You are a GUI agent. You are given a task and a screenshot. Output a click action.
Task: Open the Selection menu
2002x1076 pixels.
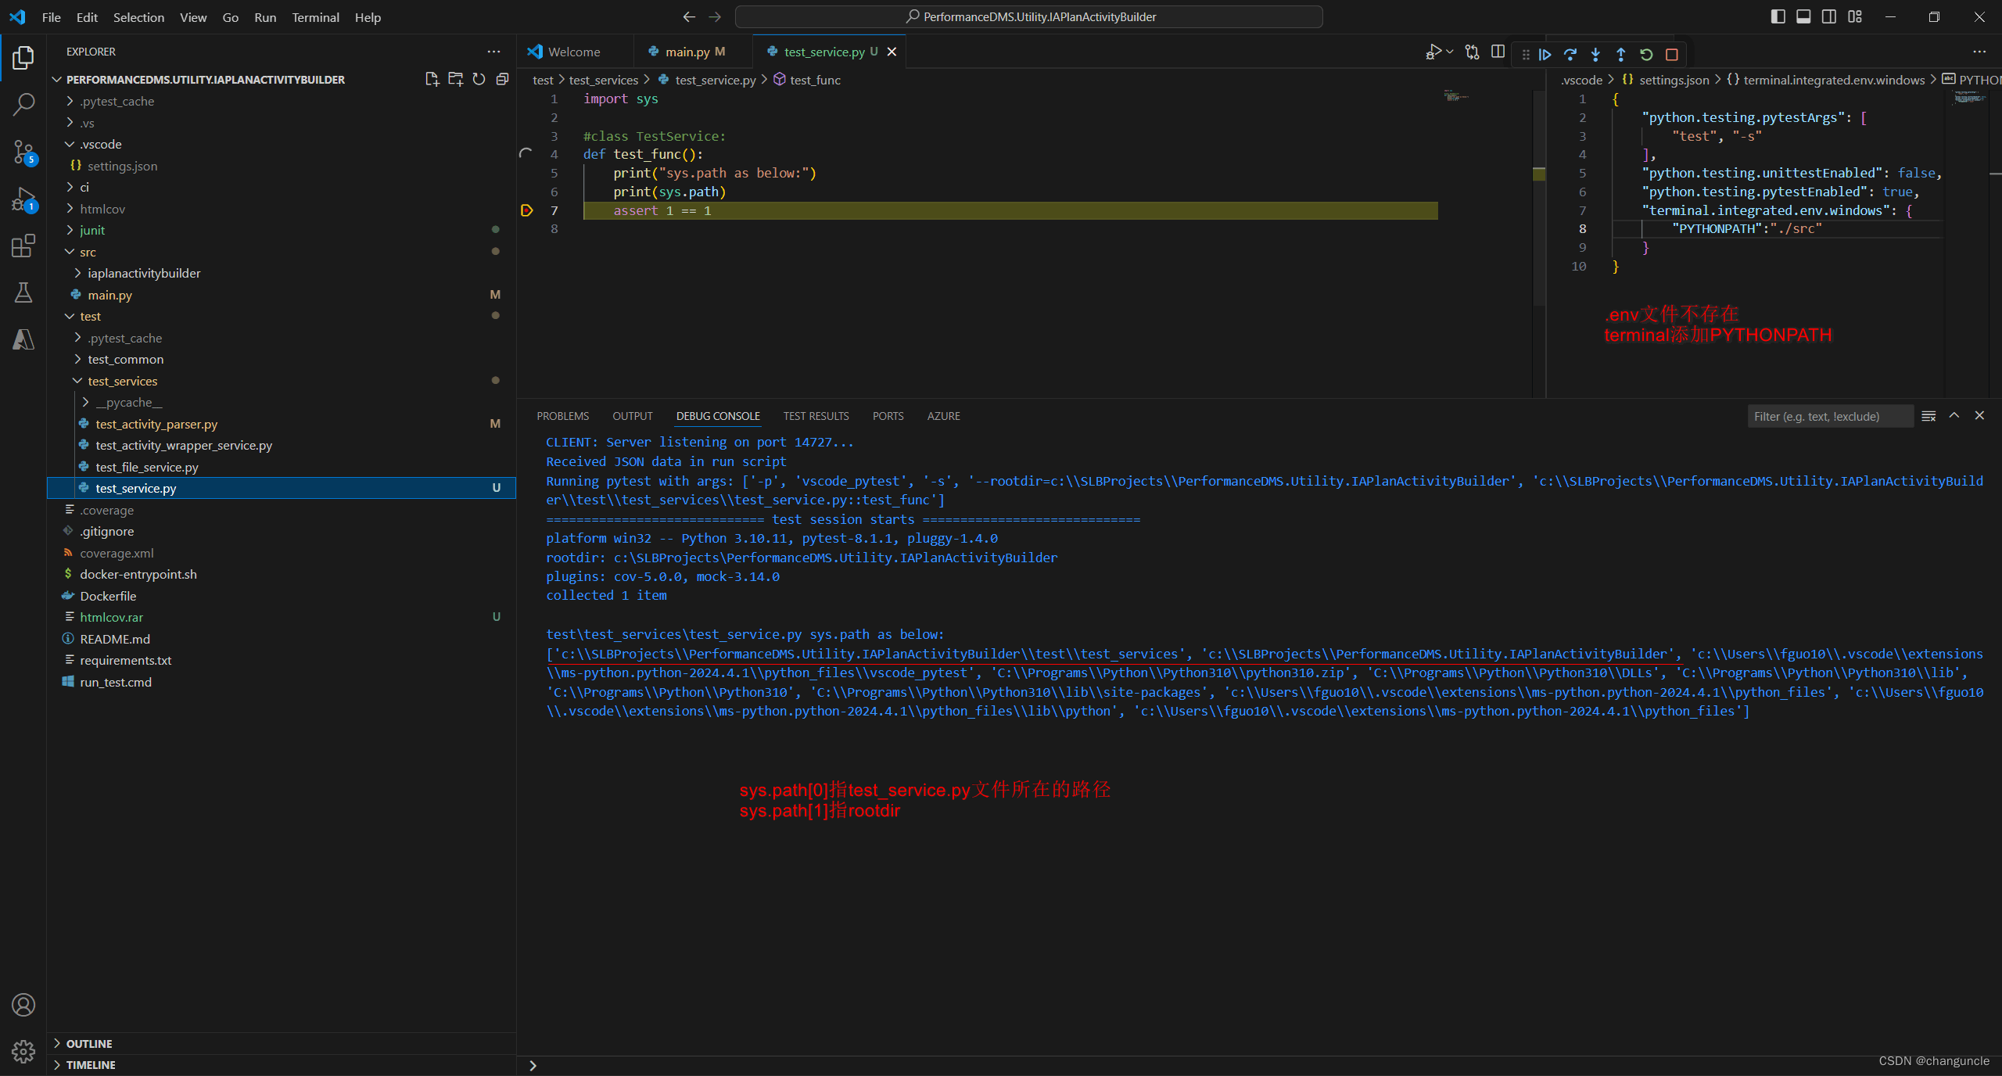(138, 17)
